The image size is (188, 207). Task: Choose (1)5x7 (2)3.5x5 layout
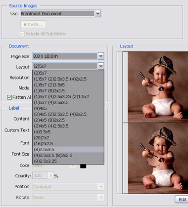coord(68,85)
